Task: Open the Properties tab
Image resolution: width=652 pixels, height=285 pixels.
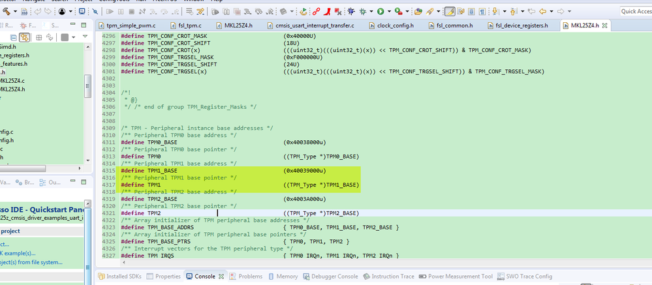Action: [x=163, y=277]
